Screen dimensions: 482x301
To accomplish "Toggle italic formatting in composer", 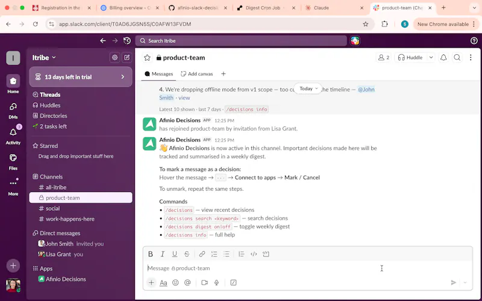I will tap(163, 254).
